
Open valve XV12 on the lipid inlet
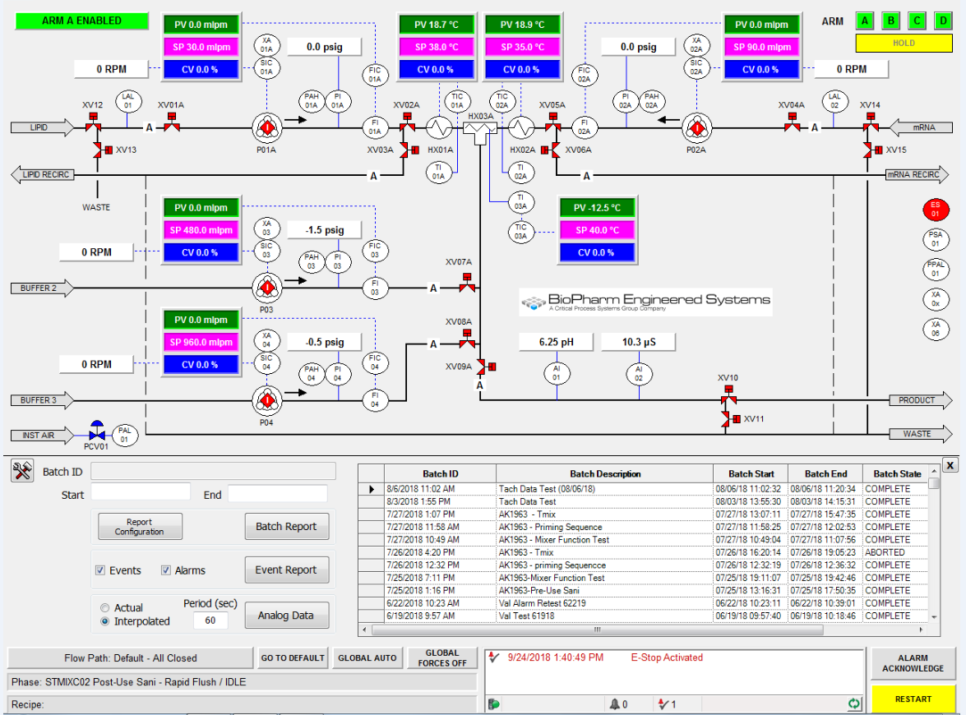coord(93,122)
